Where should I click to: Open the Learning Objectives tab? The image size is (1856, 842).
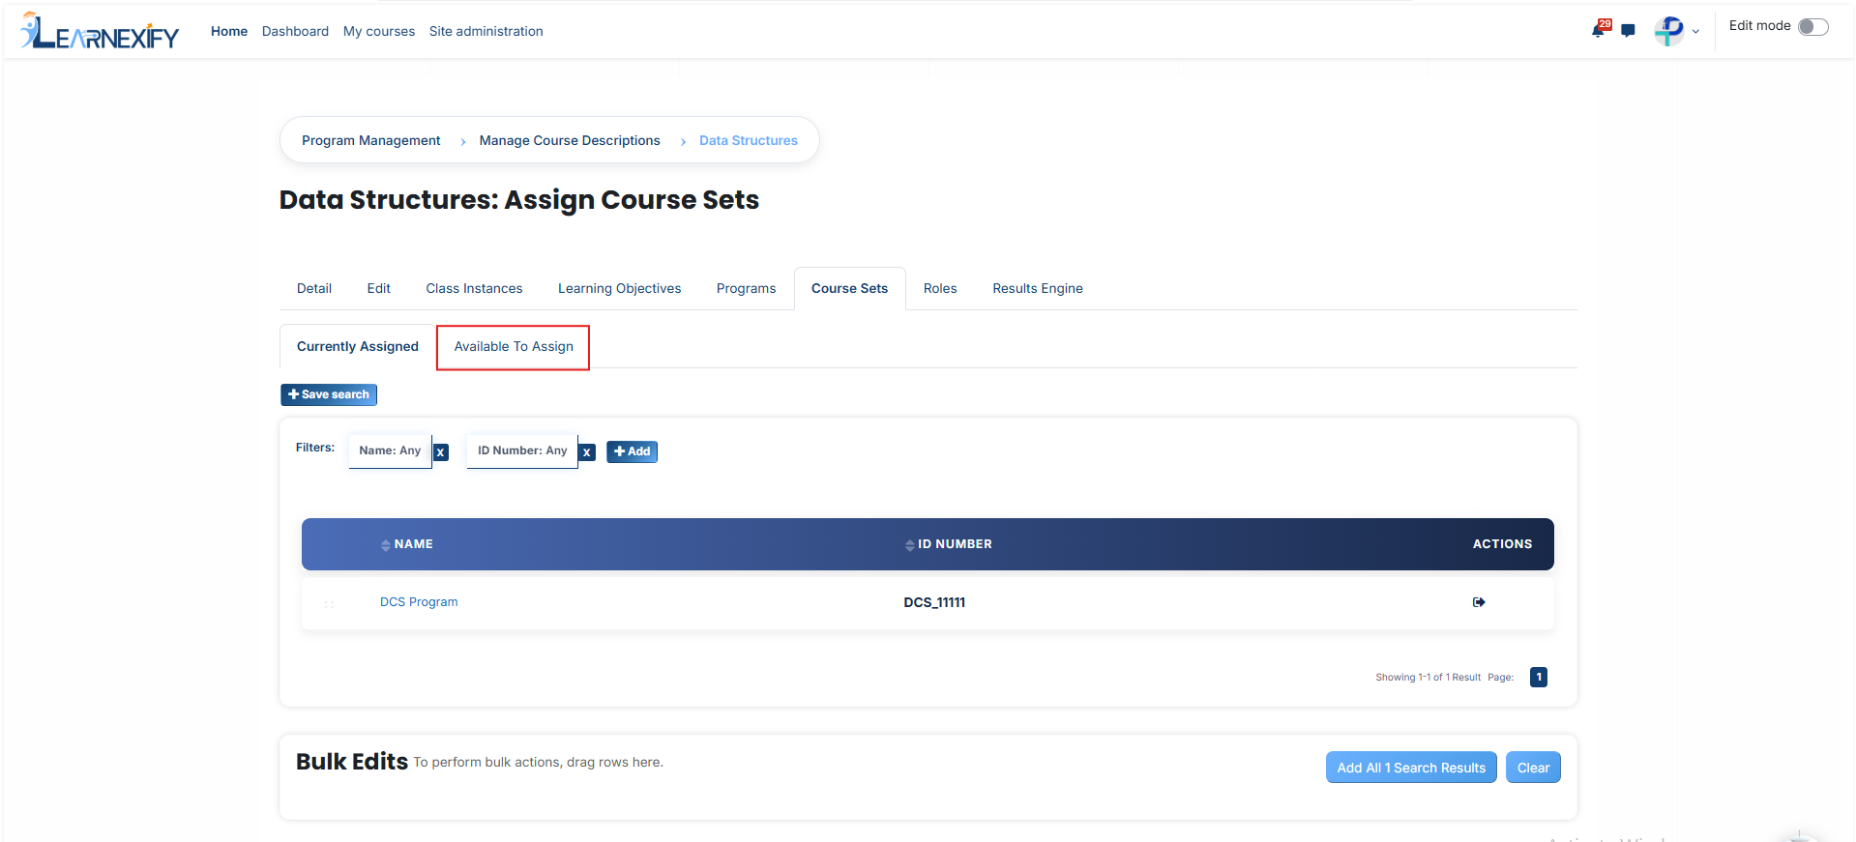click(x=620, y=288)
